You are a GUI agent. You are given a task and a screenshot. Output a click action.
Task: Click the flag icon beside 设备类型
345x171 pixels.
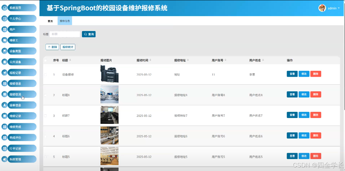coord(5,51)
